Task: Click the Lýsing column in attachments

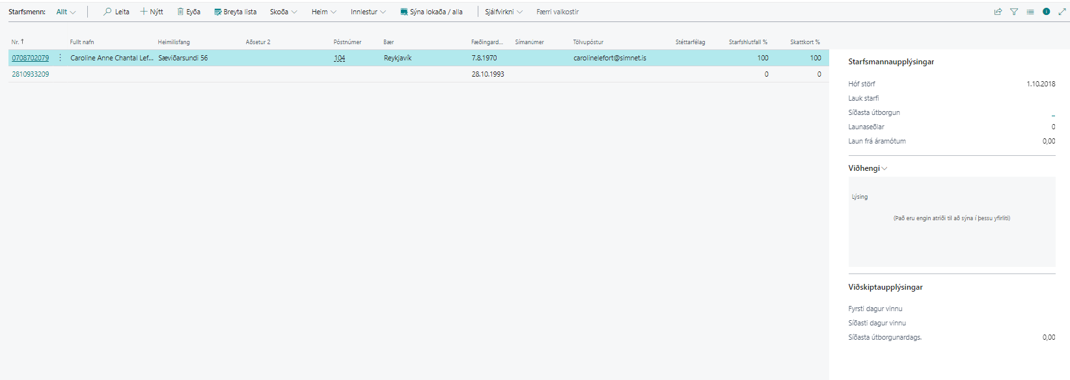Action: point(860,197)
